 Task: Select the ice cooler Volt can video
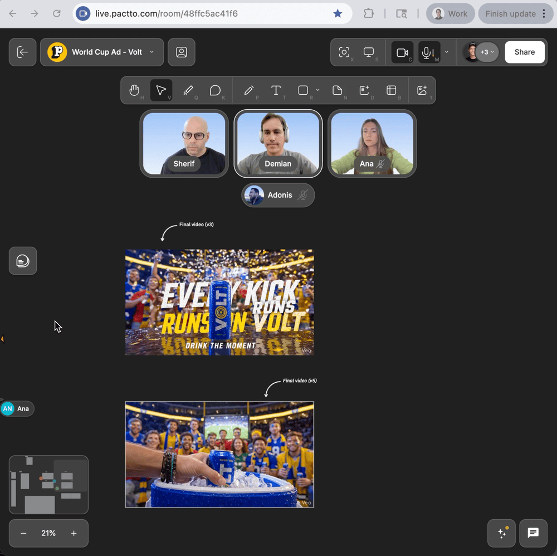219,455
